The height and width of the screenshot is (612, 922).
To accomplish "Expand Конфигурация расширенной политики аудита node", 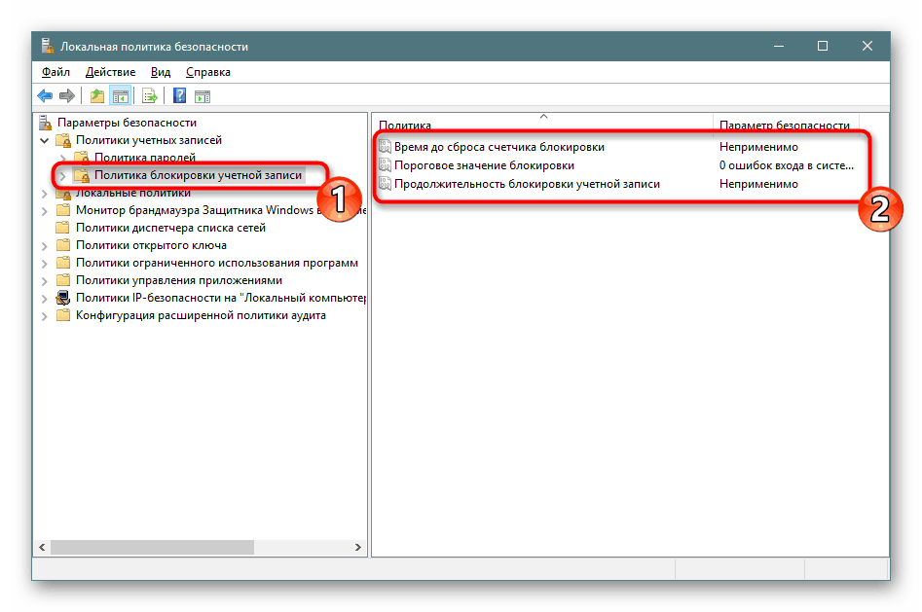I will (44, 316).
